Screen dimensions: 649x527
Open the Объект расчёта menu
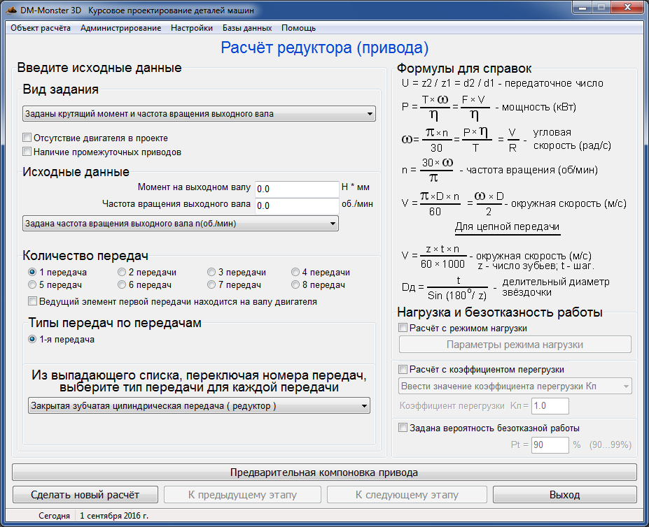(41, 28)
